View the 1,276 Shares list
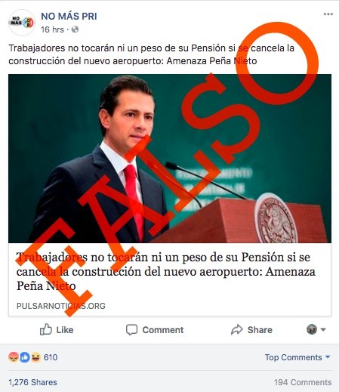The width and height of the screenshot is (339, 392). click(32, 382)
